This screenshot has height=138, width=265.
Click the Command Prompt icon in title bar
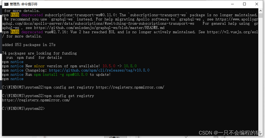(x=6, y=4)
